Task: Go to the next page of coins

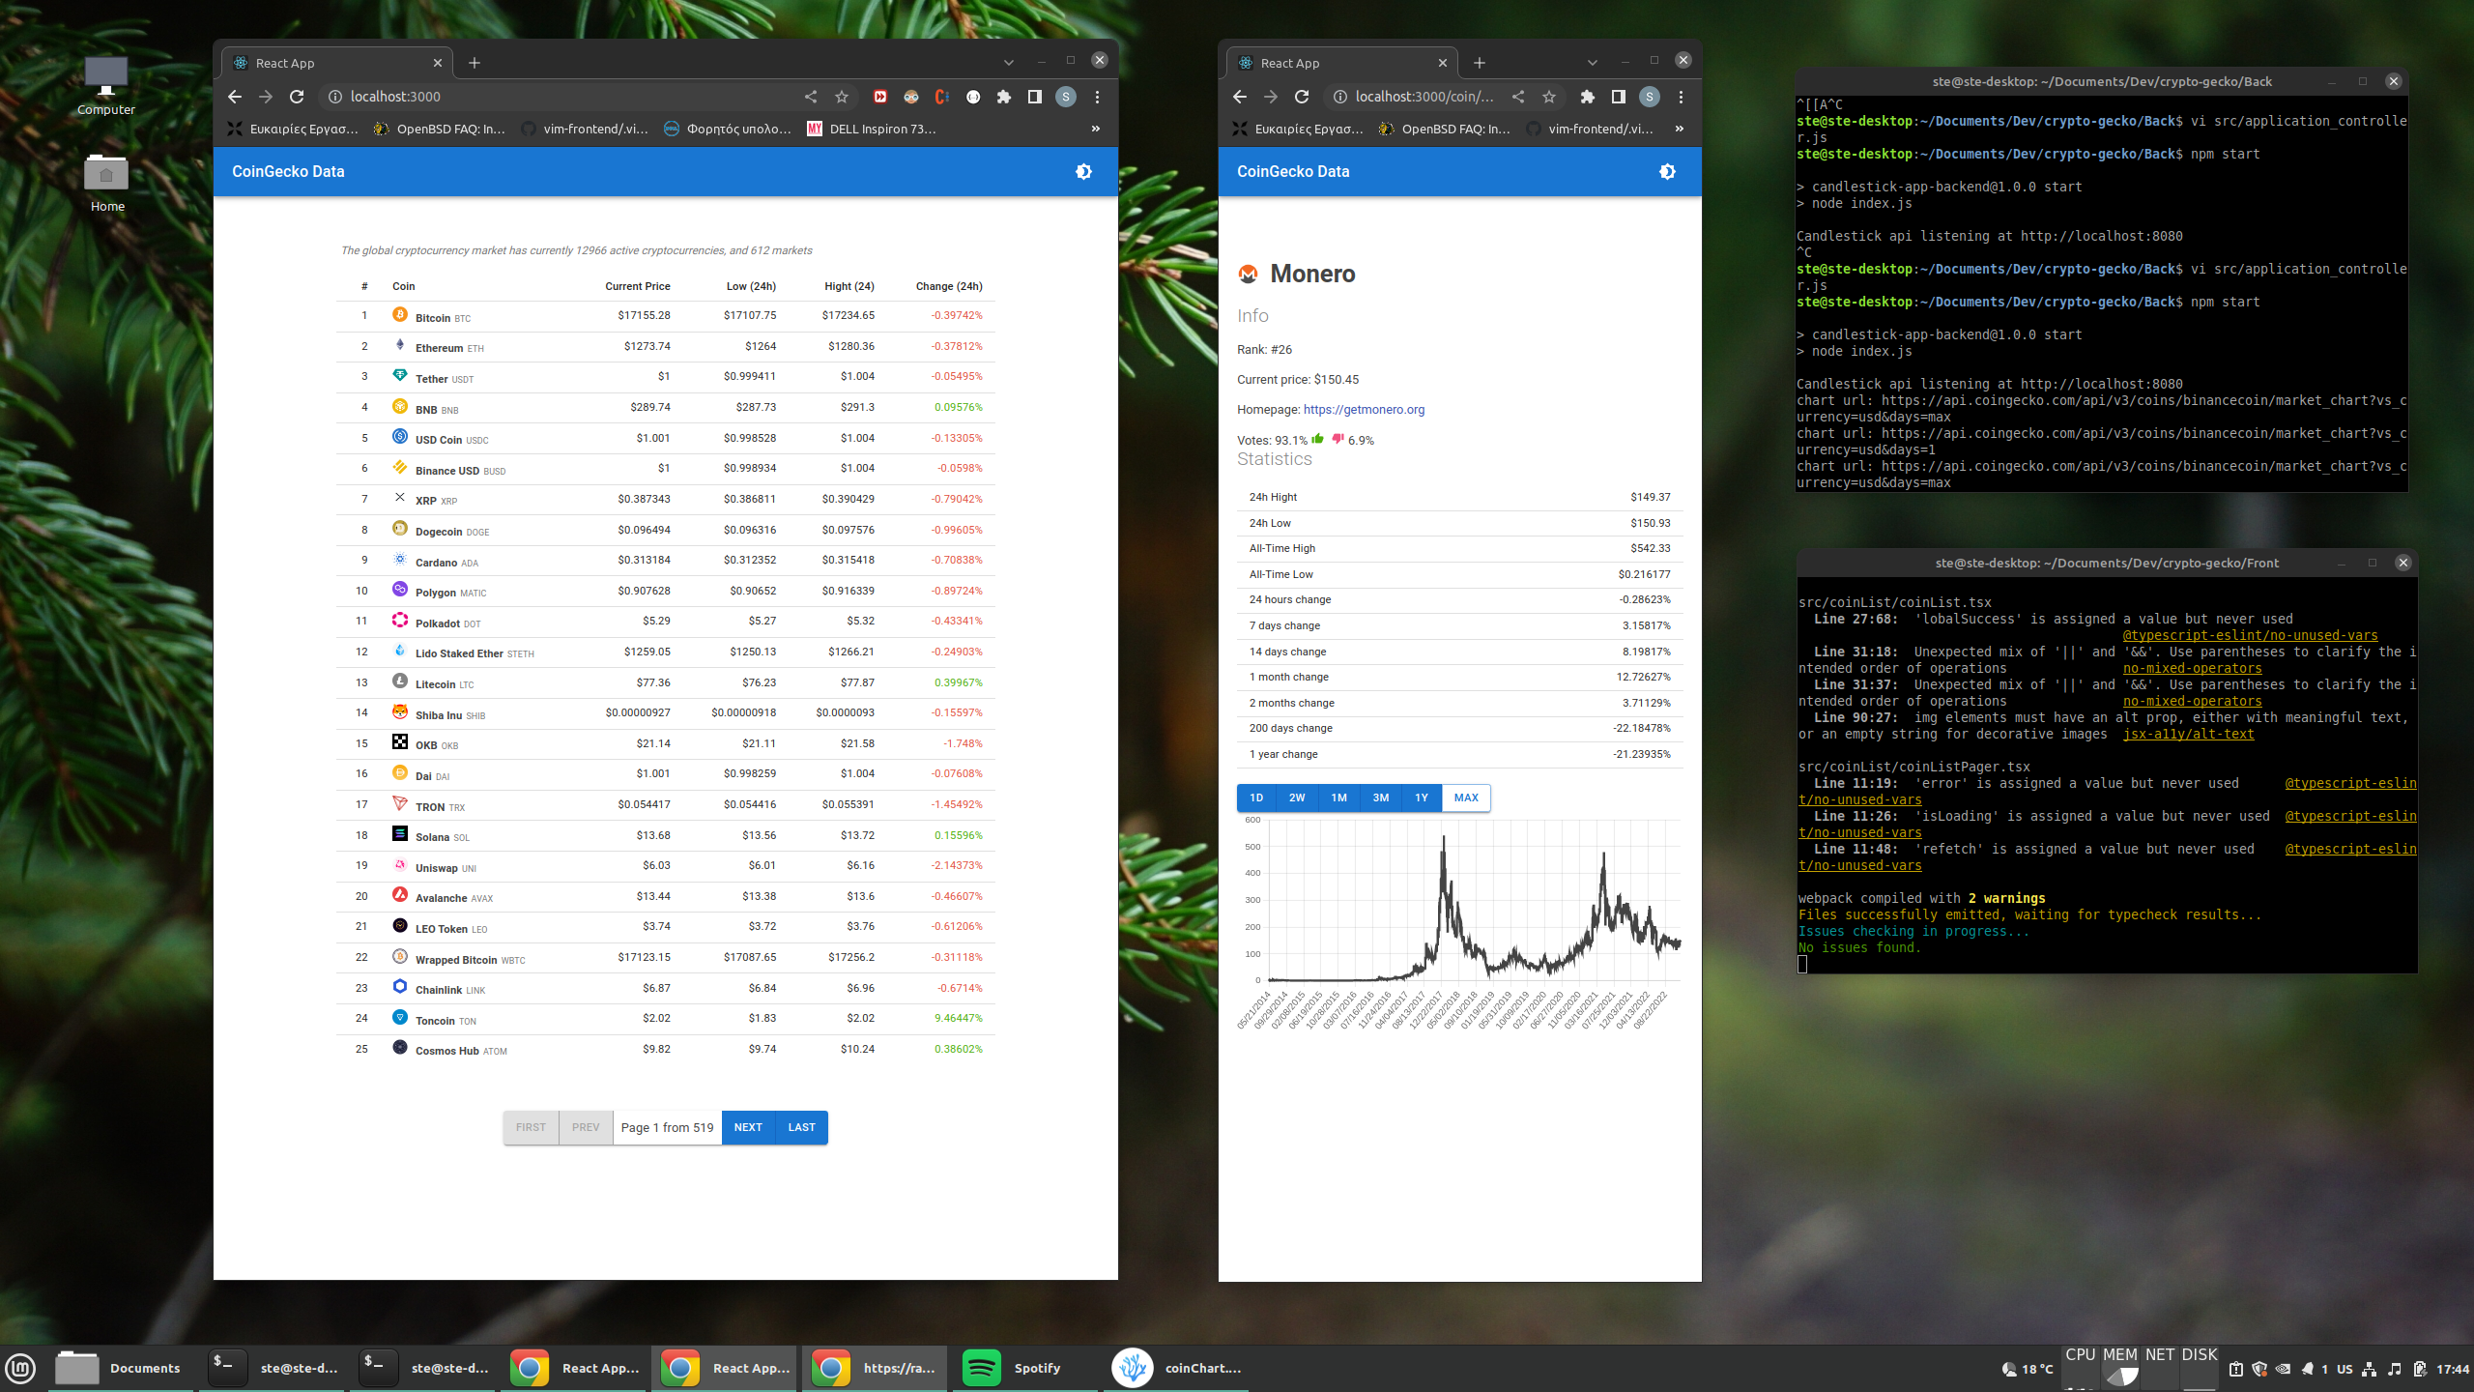Action: point(747,1127)
